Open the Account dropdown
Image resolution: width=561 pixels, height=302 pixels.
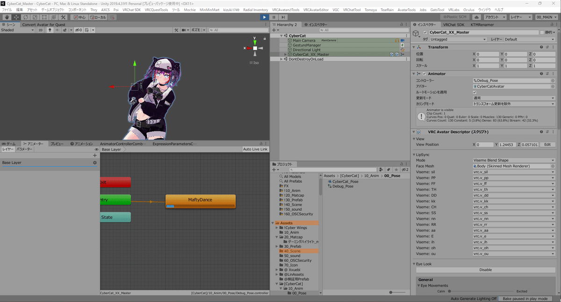[496, 17]
